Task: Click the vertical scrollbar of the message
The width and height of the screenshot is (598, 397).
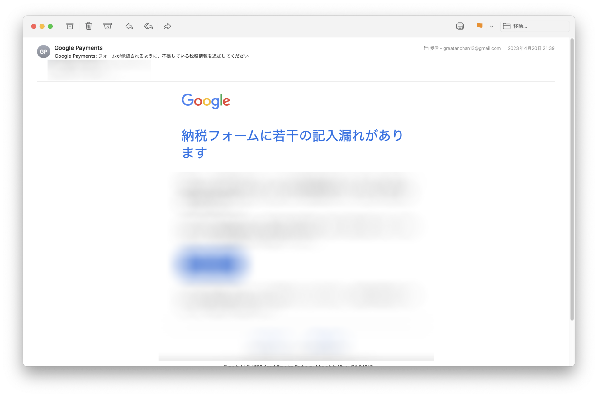Action: click(572, 179)
